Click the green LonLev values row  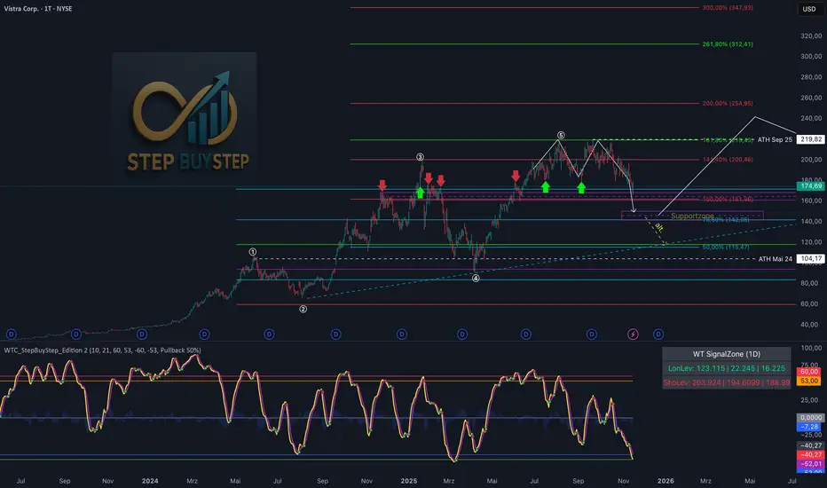pos(726,368)
